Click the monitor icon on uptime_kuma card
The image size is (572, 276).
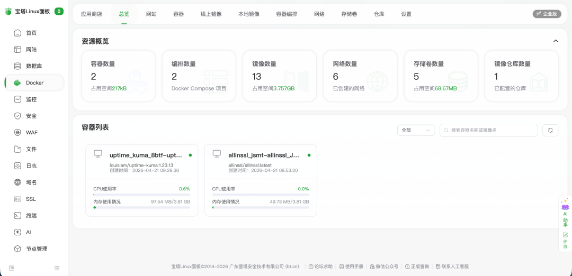[x=98, y=154]
